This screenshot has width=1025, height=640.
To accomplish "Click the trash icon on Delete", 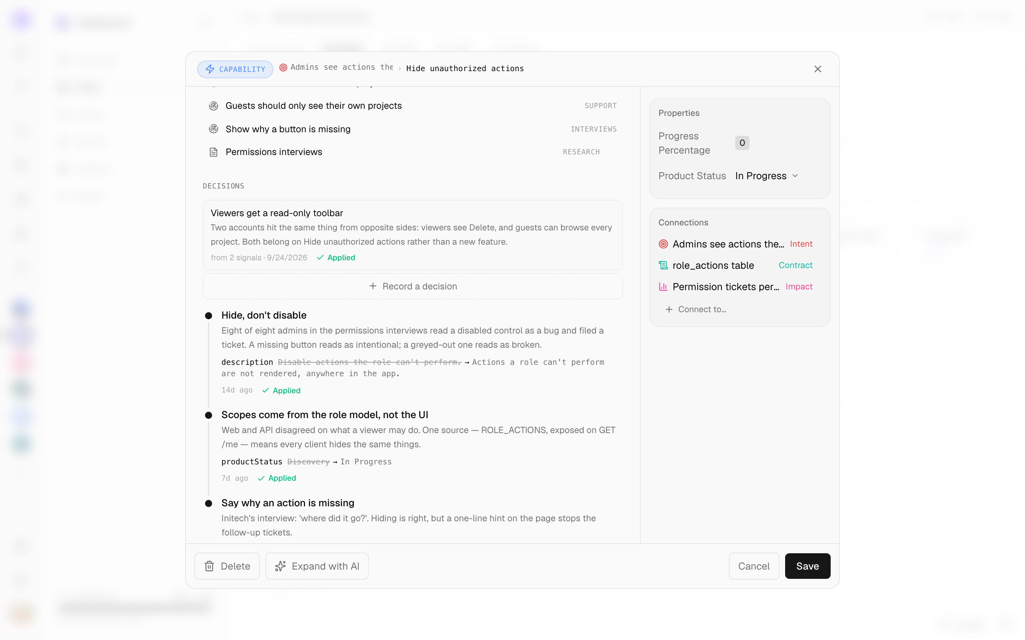I will [209, 566].
